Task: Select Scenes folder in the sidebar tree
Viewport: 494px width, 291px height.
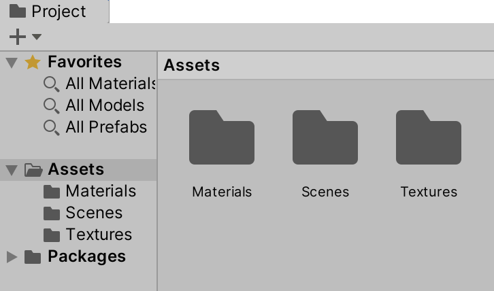Action: [x=93, y=213]
